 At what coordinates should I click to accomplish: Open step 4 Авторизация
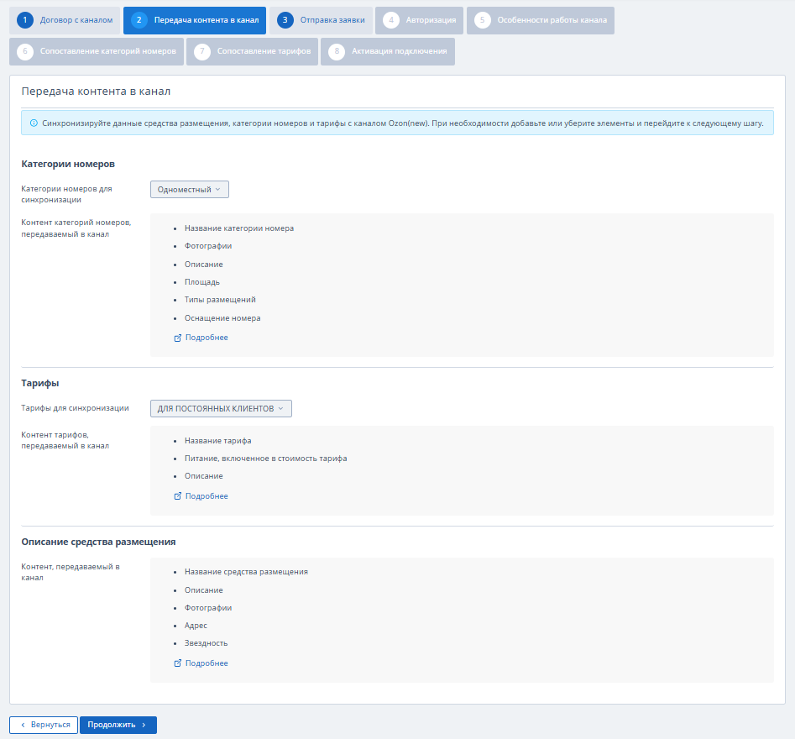click(419, 20)
